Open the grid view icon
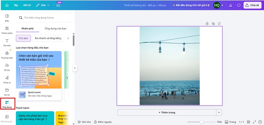The height and width of the screenshot is (125, 264). pyautogui.click(x=248, y=122)
